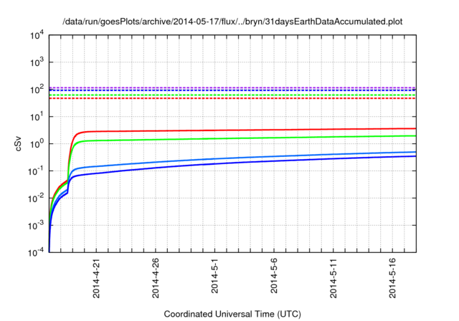This screenshot has width=459, height=321.
Task: Select the 10^-3 y-axis label
Action: tap(36, 226)
